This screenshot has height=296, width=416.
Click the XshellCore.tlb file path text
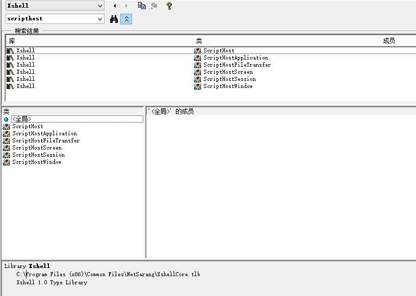108,274
